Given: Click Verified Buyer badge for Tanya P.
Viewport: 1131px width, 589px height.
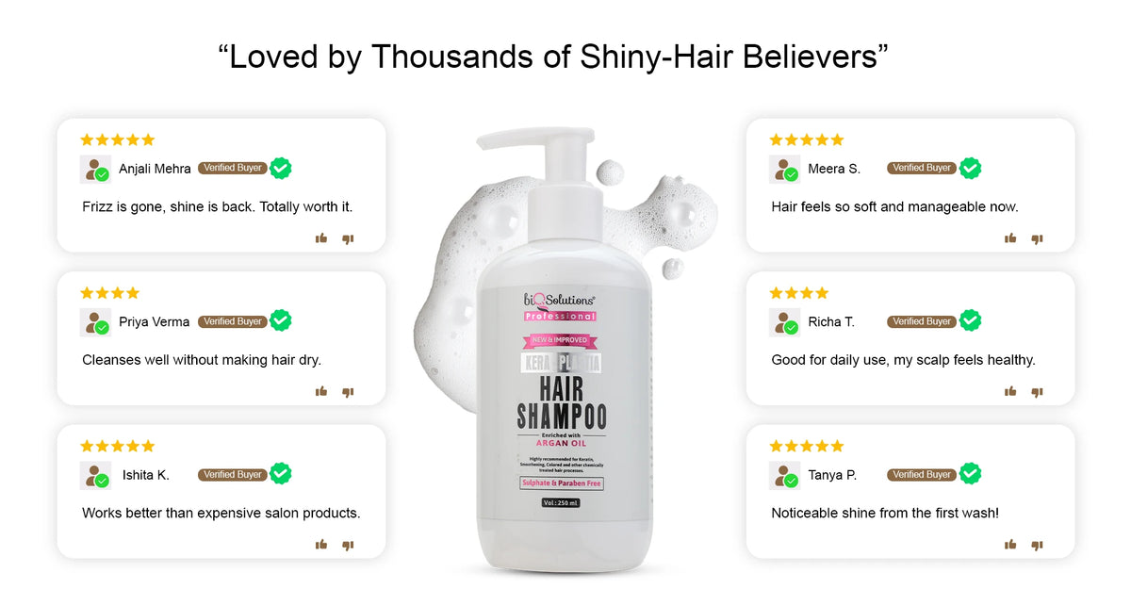Looking at the screenshot, I should tap(922, 474).
